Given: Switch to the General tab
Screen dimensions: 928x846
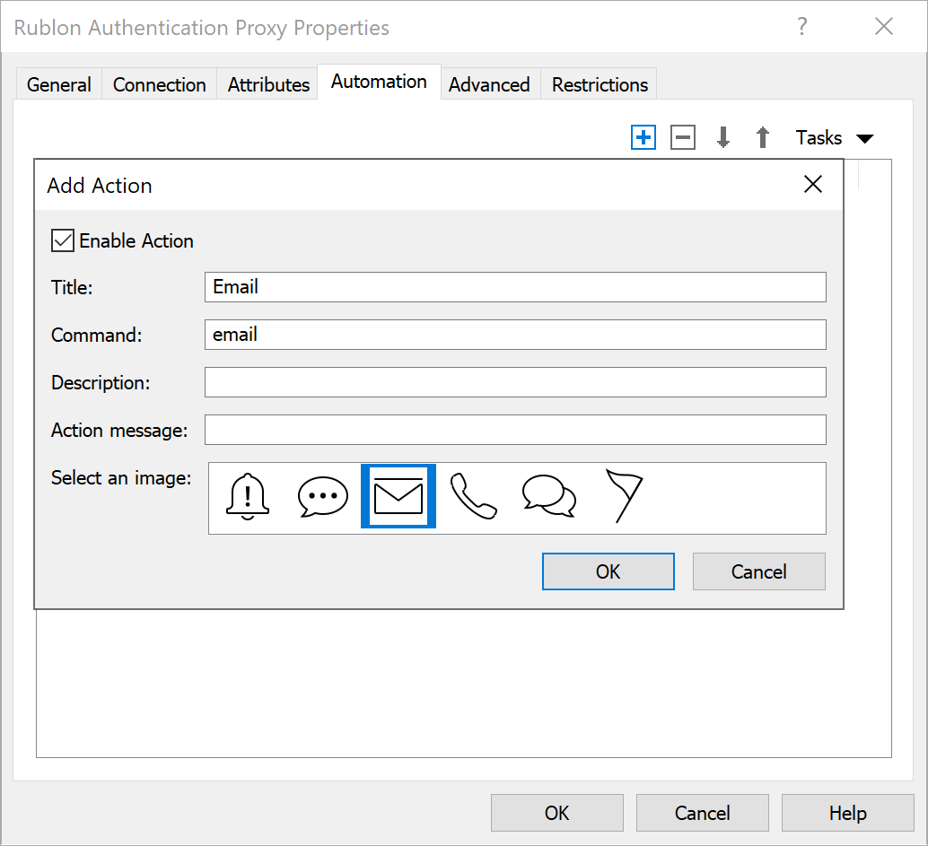Looking at the screenshot, I should tap(59, 84).
